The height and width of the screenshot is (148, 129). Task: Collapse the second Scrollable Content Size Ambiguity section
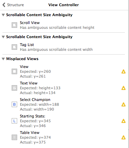[3, 37]
